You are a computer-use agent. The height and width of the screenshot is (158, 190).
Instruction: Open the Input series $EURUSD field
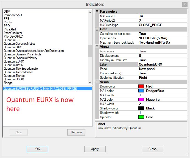point(163,38)
